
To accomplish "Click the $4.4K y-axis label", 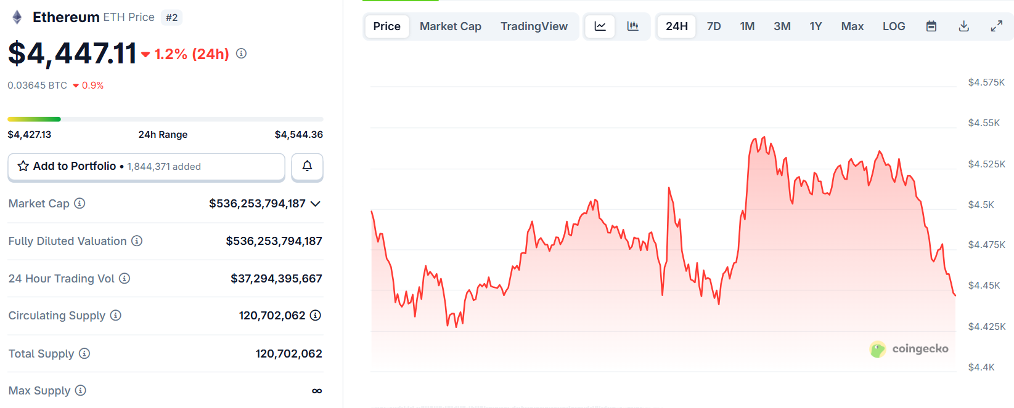I will [981, 367].
